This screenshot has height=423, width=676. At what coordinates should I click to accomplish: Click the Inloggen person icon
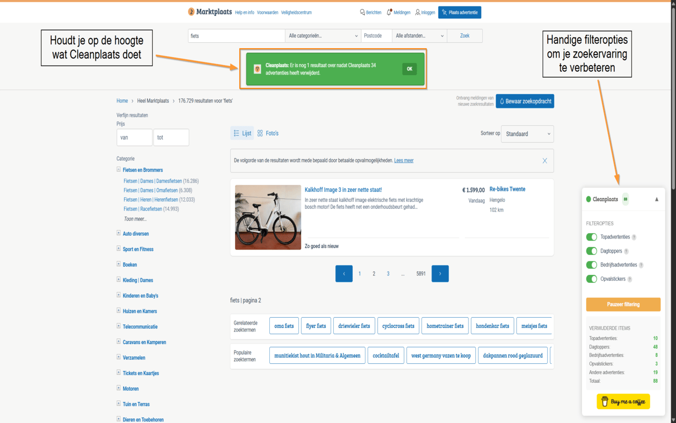coord(418,12)
